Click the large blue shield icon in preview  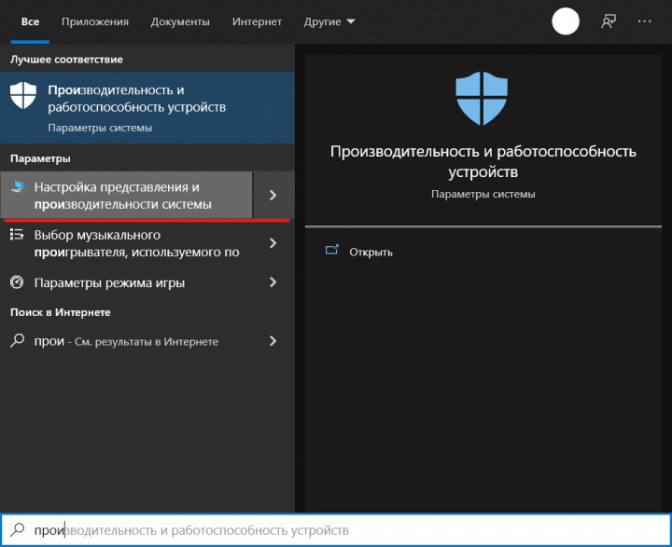[482, 98]
